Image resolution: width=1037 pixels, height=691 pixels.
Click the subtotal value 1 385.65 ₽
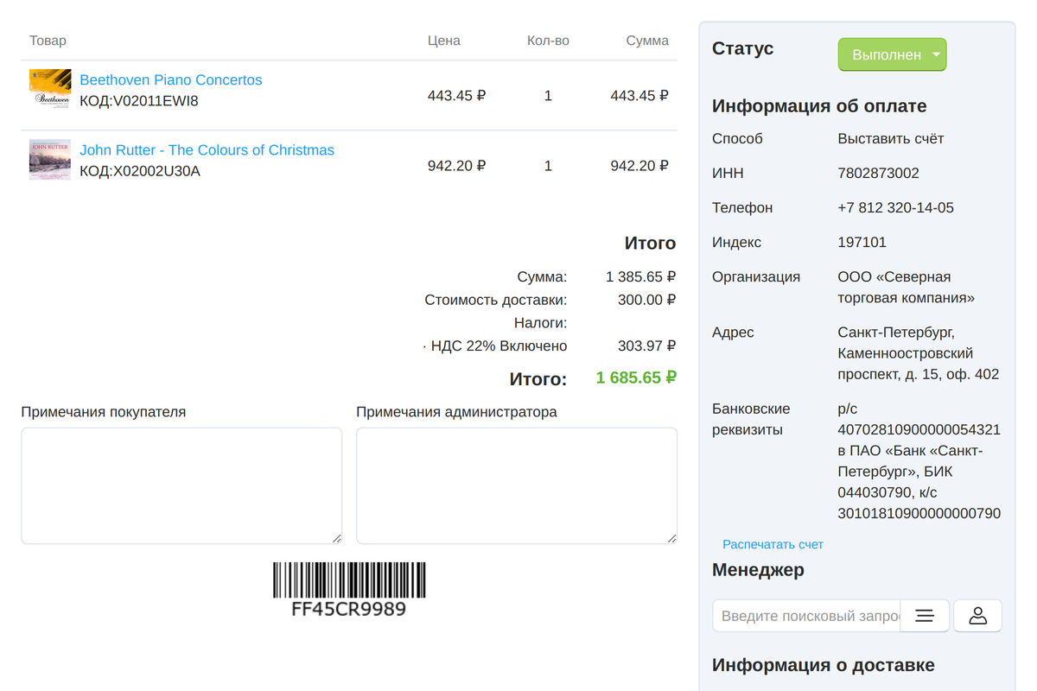pyautogui.click(x=640, y=276)
